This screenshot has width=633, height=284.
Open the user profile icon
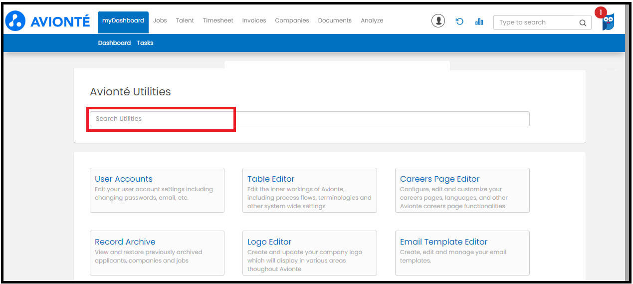point(438,21)
